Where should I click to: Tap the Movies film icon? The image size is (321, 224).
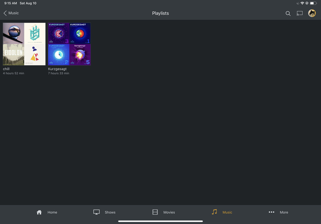click(155, 212)
